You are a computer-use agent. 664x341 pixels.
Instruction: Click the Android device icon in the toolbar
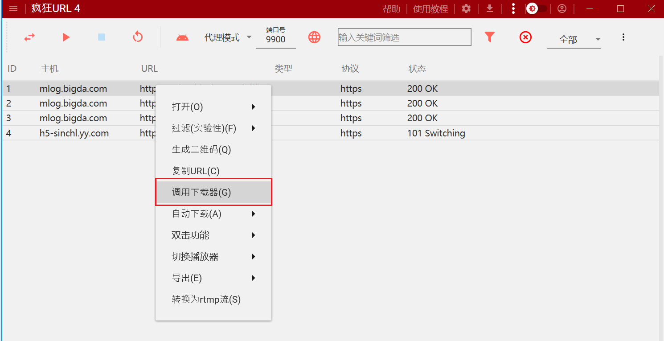tap(183, 37)
